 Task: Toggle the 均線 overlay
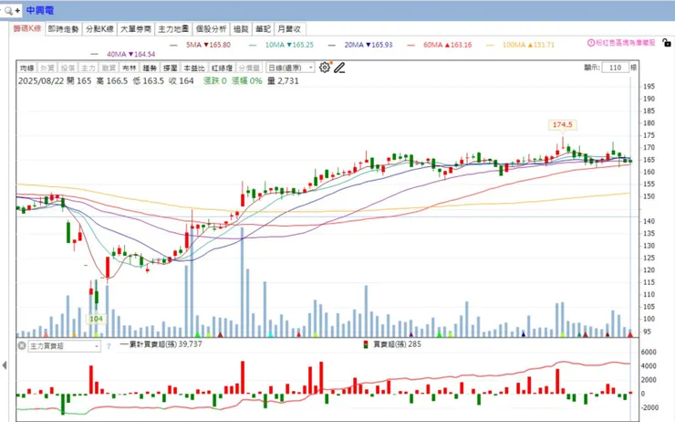[x=26, y=69]
